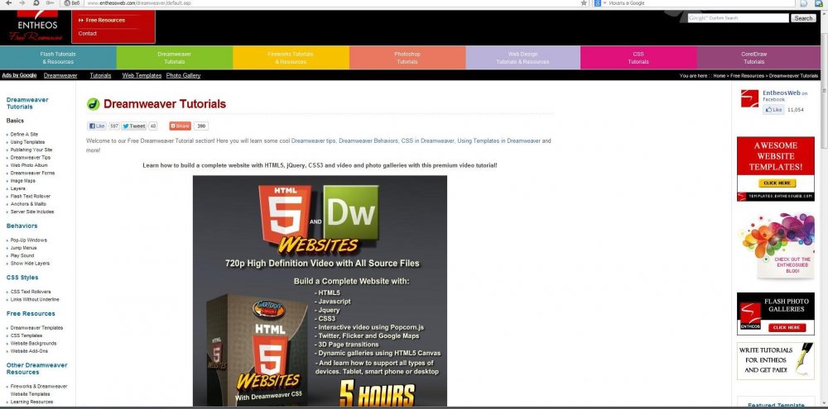Open Website Backgrounds in sidebar
Screen dimensions: 828x409
coord(33,343)
